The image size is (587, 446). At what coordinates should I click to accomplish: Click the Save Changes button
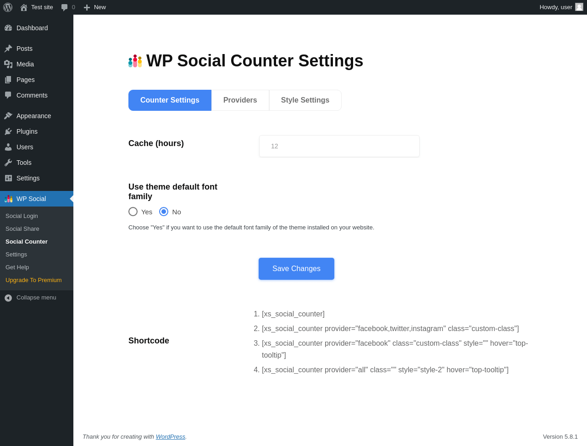point(296,269)
